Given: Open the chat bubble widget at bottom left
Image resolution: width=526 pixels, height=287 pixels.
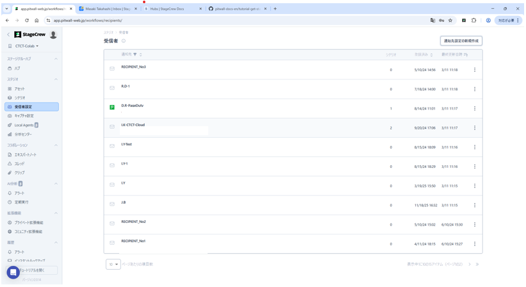Looking at the screenshot, I should click(x=13, y=272).
